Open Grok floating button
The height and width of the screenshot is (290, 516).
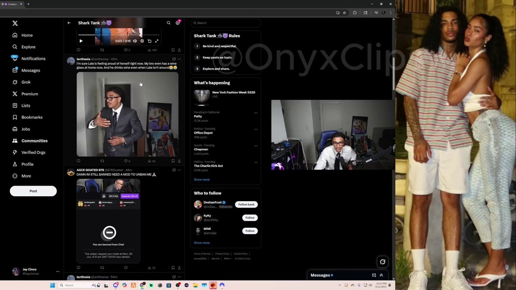coord(382,262)
